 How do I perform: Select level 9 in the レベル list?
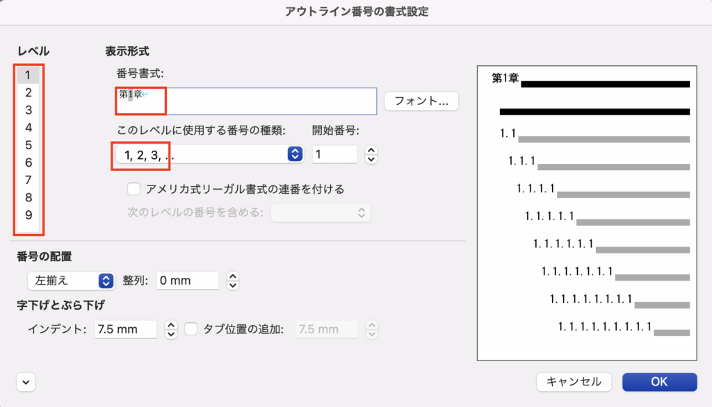coord(29,215)
